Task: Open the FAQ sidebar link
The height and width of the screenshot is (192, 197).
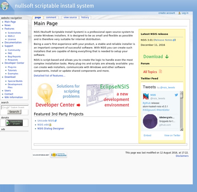Action: pos(10,53)
